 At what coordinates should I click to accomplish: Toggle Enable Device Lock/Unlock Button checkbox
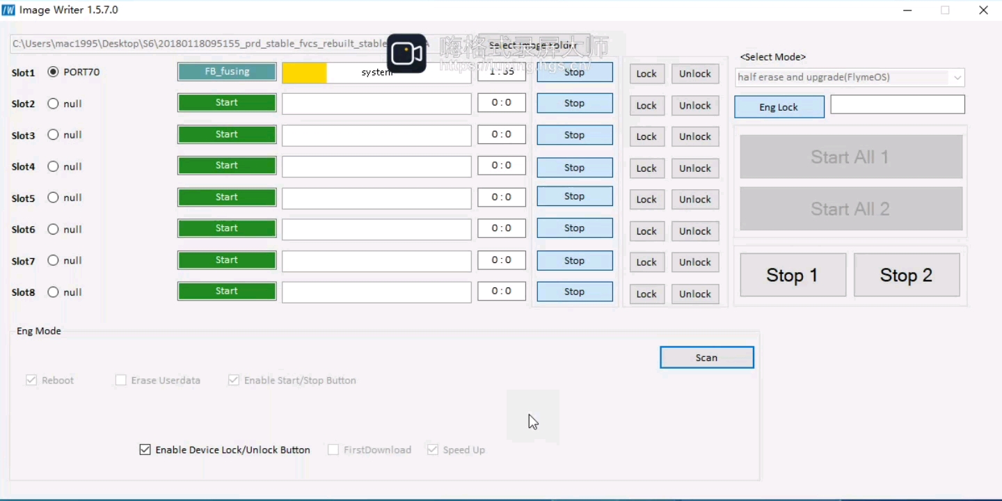pyautogui.click(x=145, y=450)
